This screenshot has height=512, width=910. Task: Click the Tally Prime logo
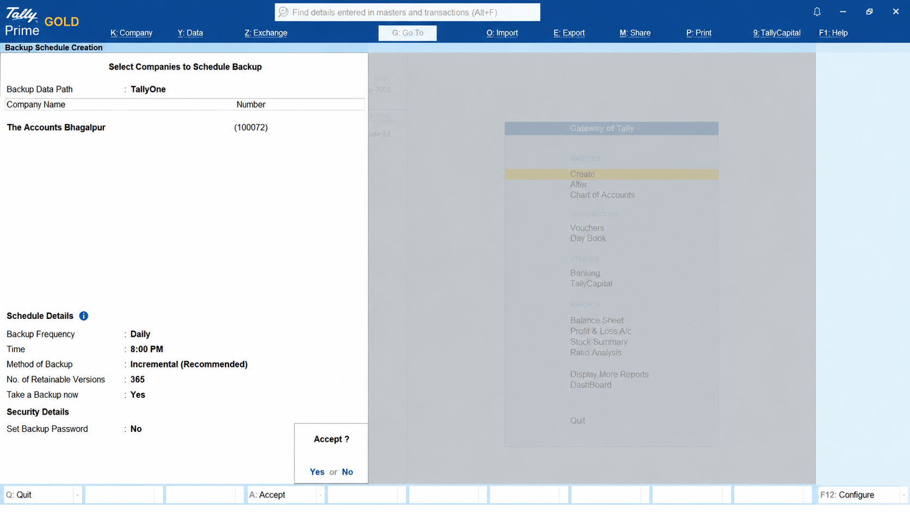[22, 22]
